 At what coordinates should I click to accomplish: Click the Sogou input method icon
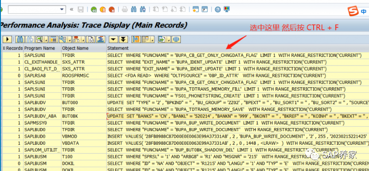pyautogui.click(x=353, y=11)
